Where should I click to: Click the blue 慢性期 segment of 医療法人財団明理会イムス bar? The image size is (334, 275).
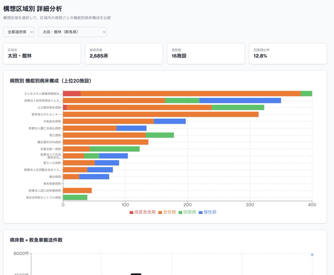click(x=240, y=100)
